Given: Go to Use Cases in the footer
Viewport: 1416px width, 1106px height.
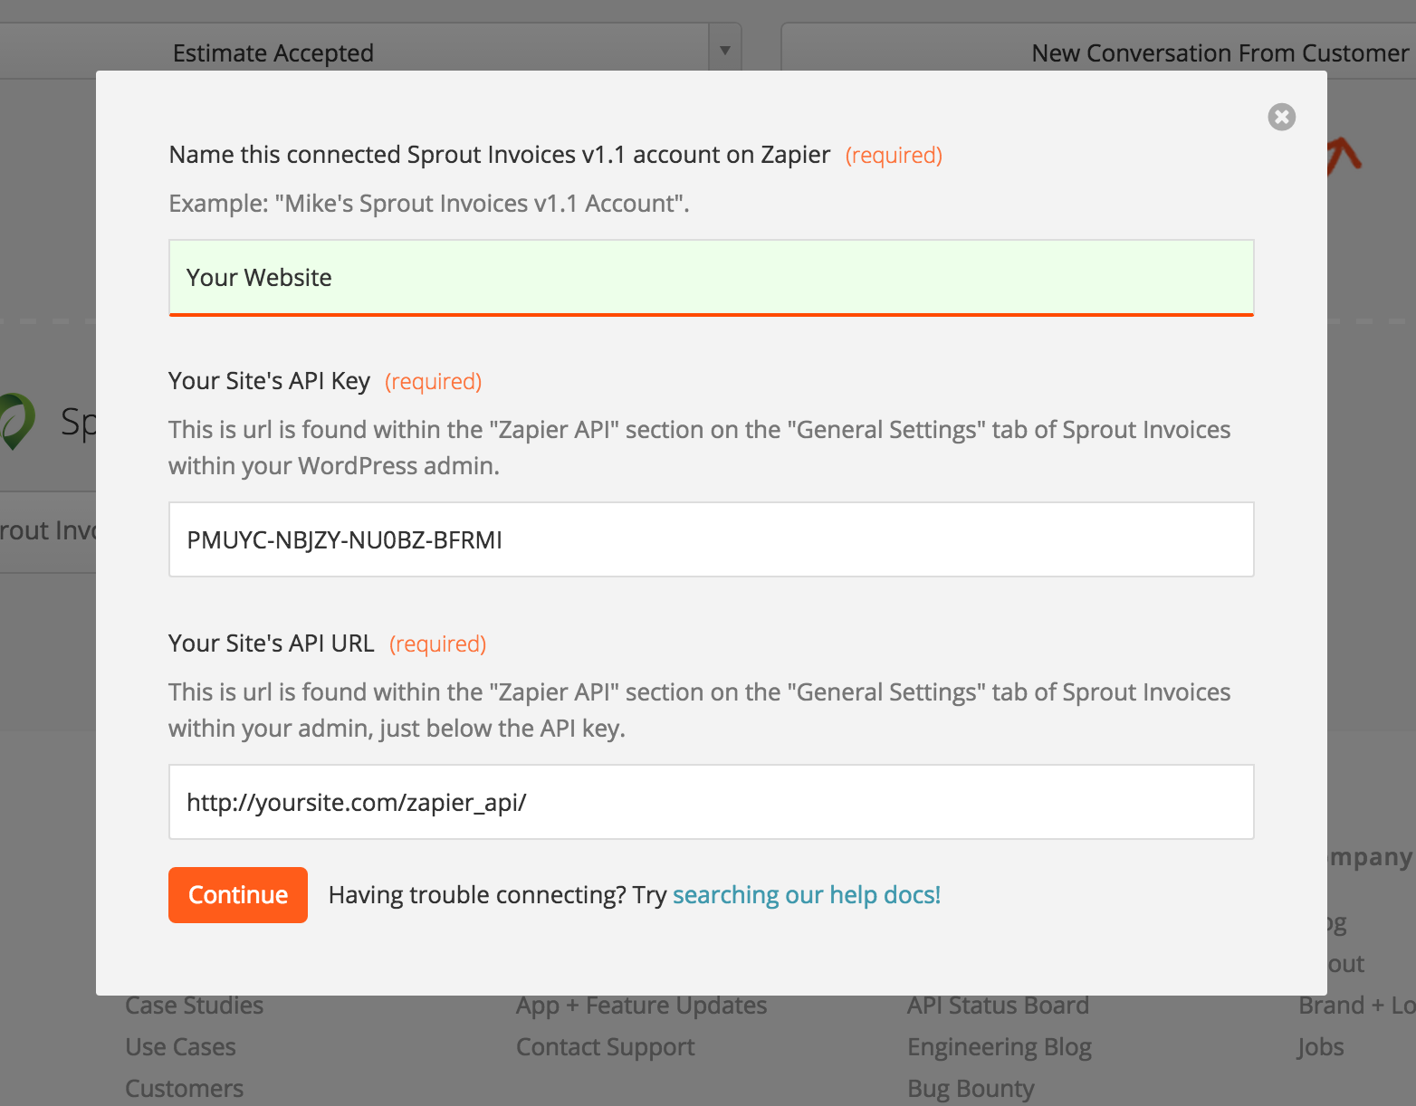Looking at the screenshot, I should (x=180, y=1047).
